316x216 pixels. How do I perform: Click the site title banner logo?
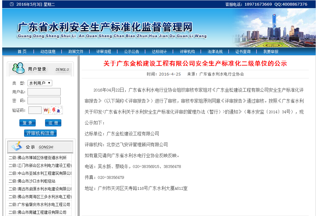tap(105, 28)
